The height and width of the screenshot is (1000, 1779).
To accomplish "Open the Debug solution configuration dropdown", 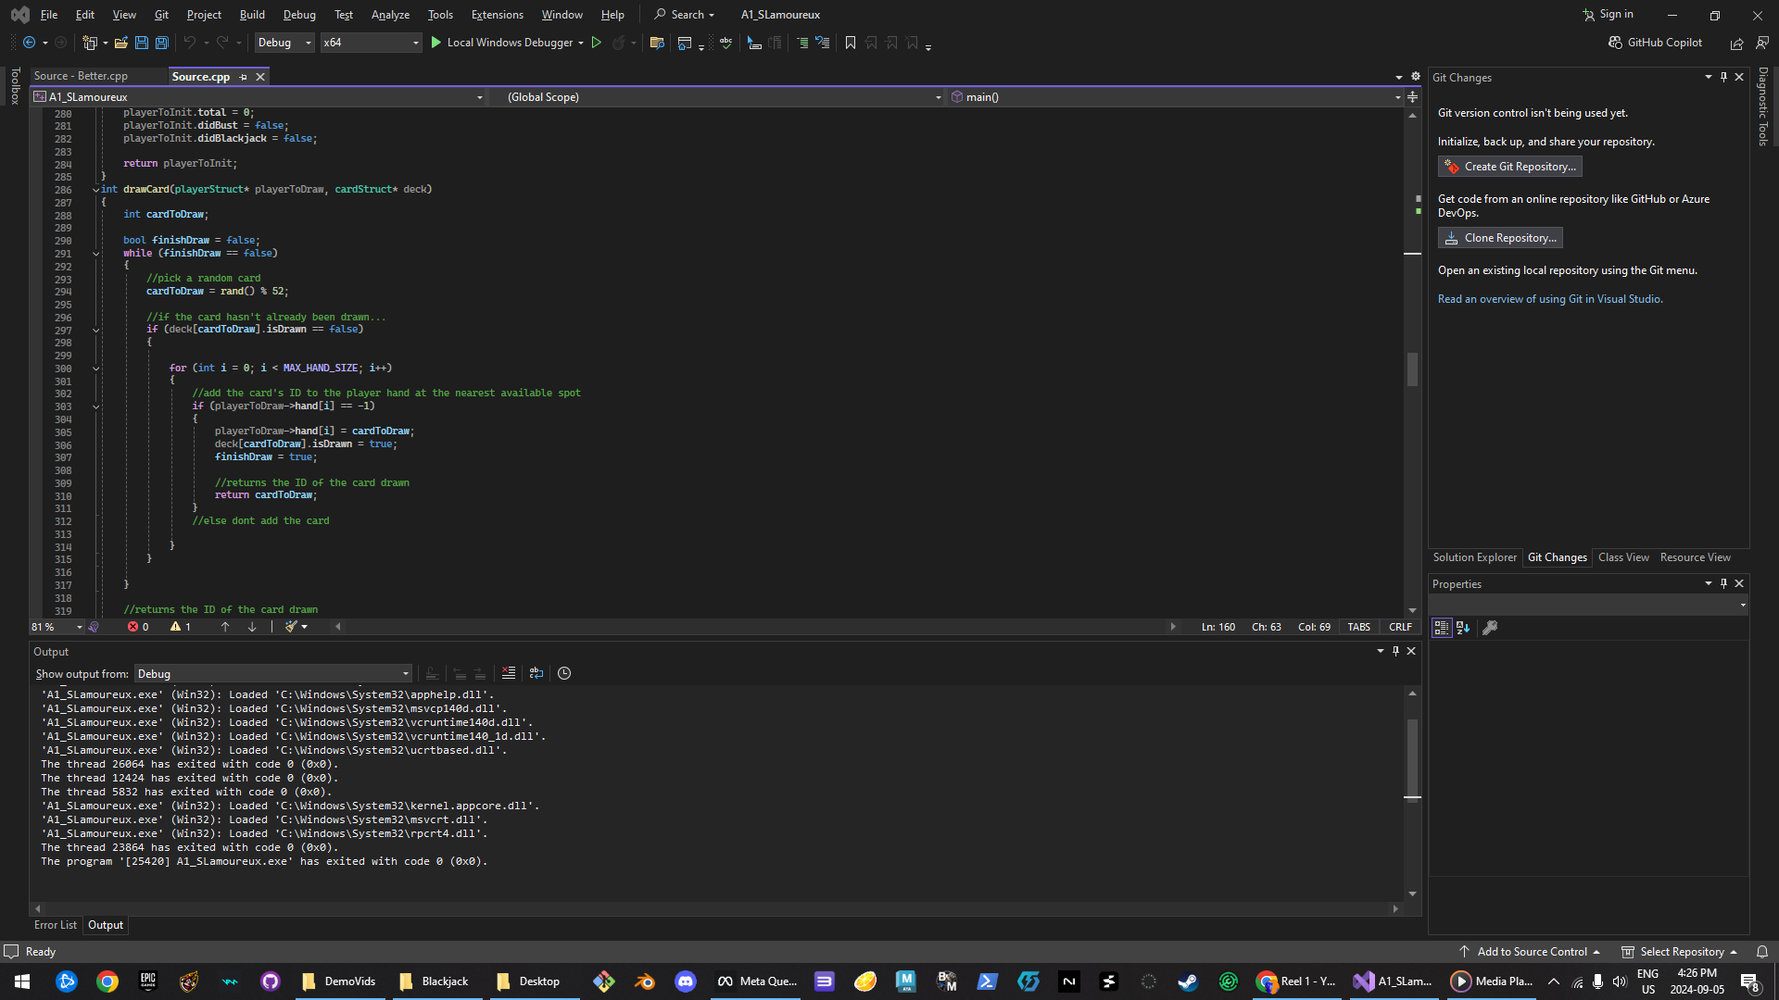I will 284,43.
